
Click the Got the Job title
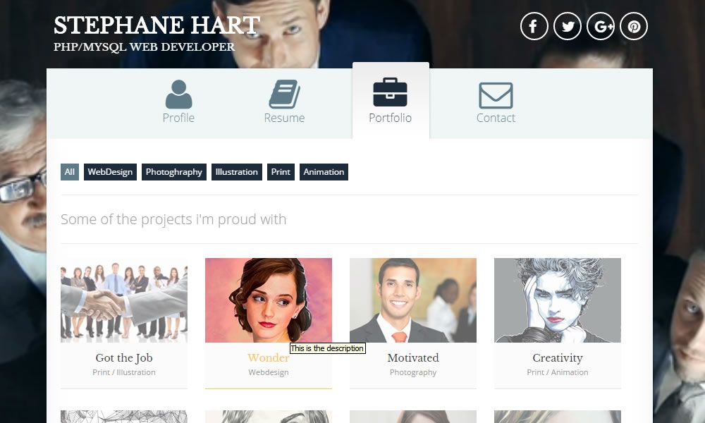(x=124, y=358)
